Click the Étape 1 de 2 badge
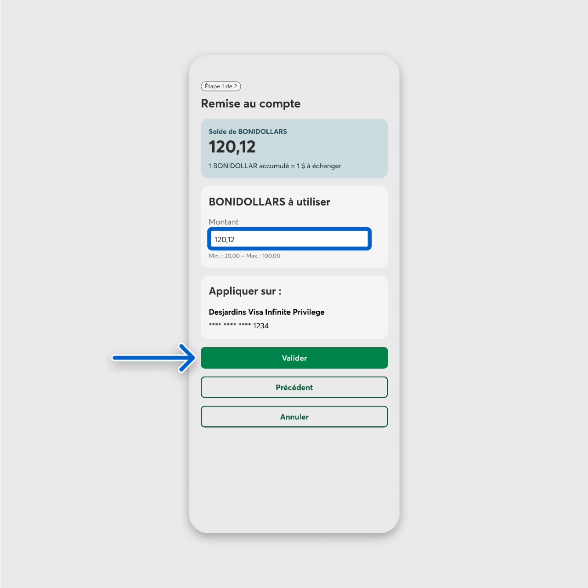Image resolution: width=588 pixels, height=588 pixels. click(221, 86)
